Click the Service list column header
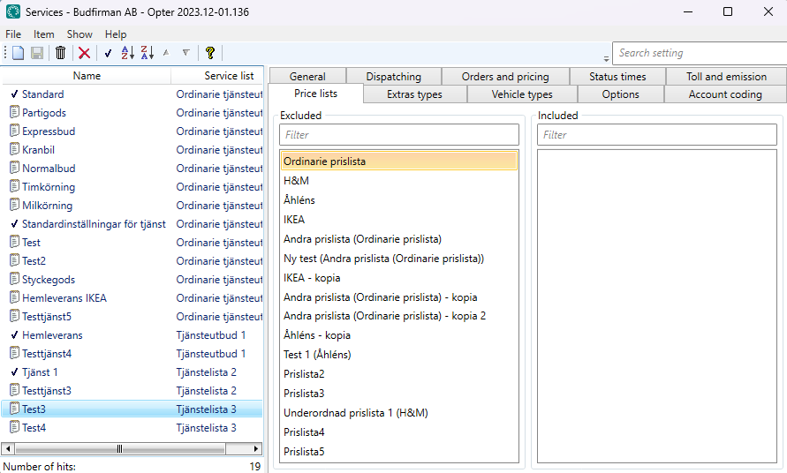787x473 pixels. [229, 76]
